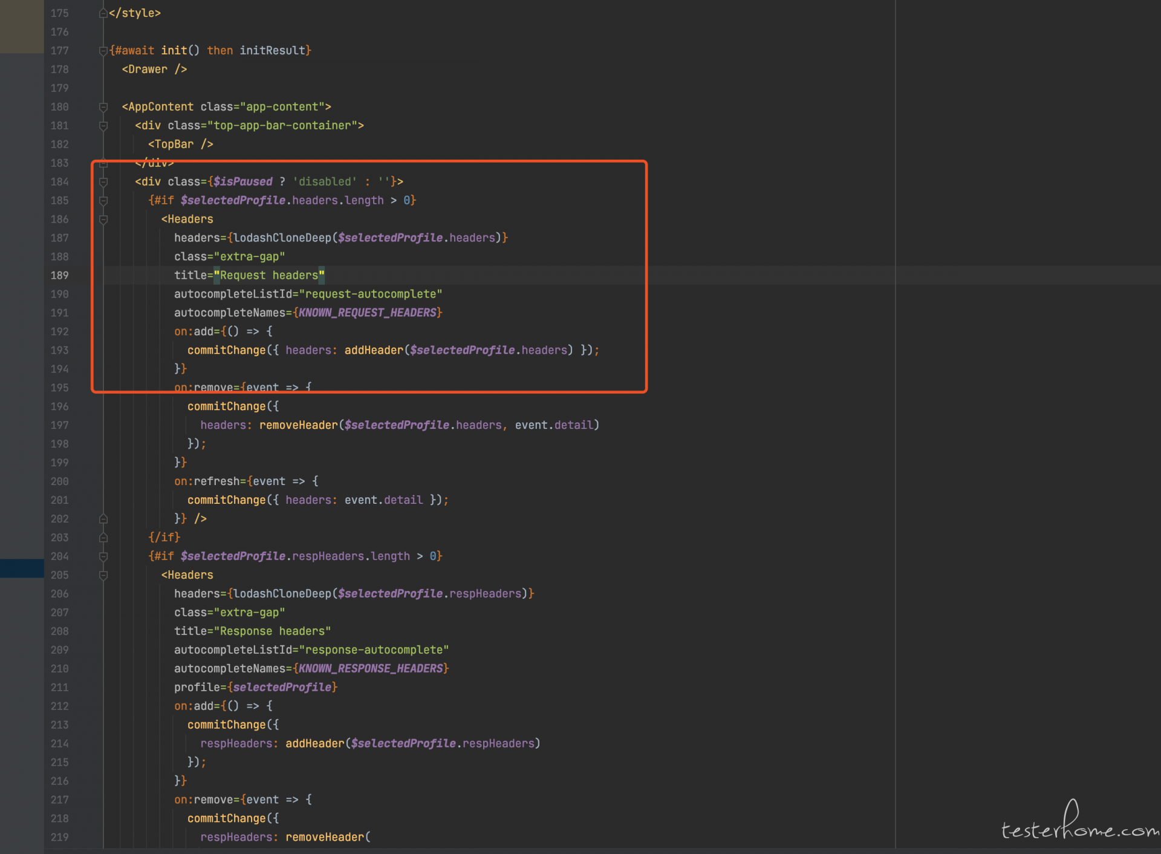The width and height of the screenshot is (1161, 854).
Task: Click the $isPaused store variable
Action: (243, 182)
